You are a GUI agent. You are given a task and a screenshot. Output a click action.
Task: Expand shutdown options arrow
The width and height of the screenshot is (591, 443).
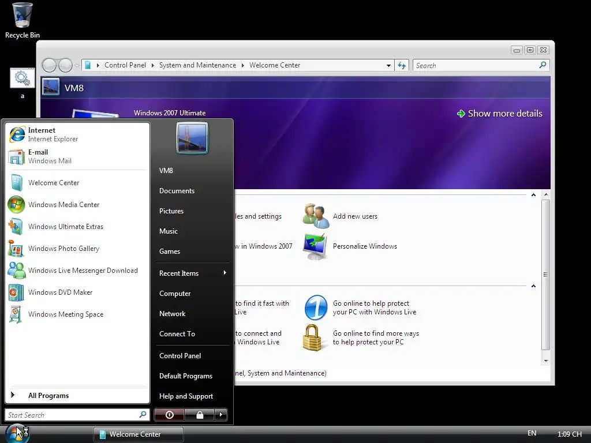pos(221,415)
